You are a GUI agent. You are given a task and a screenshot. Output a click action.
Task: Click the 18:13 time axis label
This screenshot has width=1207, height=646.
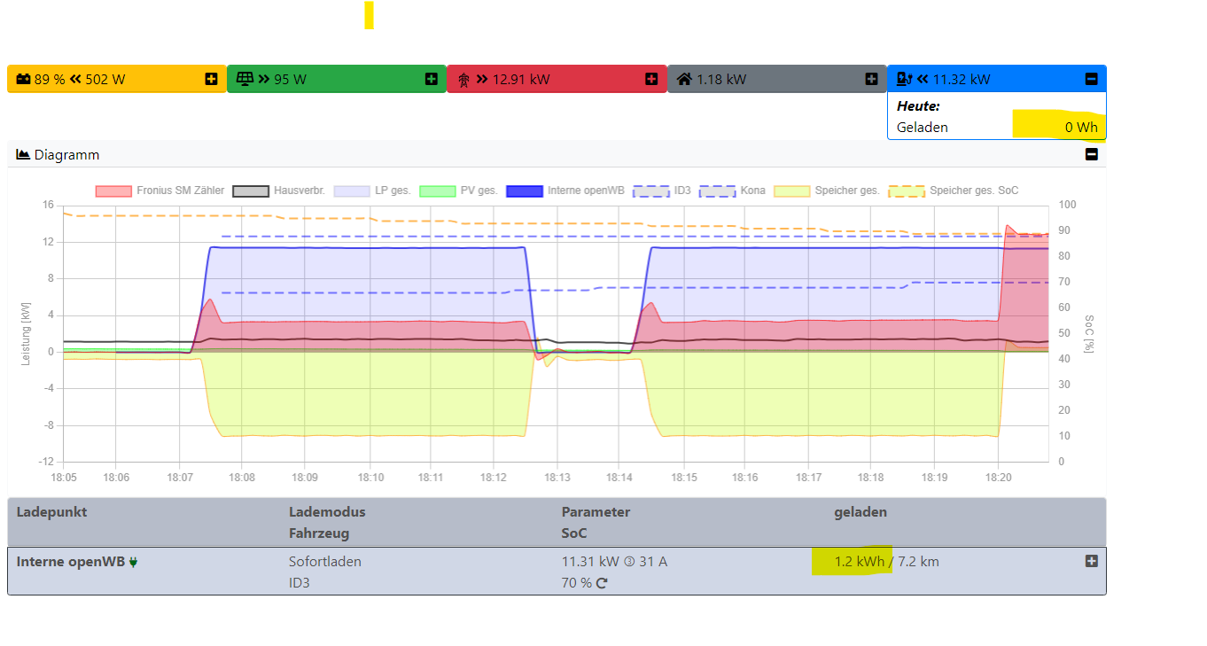557,477
